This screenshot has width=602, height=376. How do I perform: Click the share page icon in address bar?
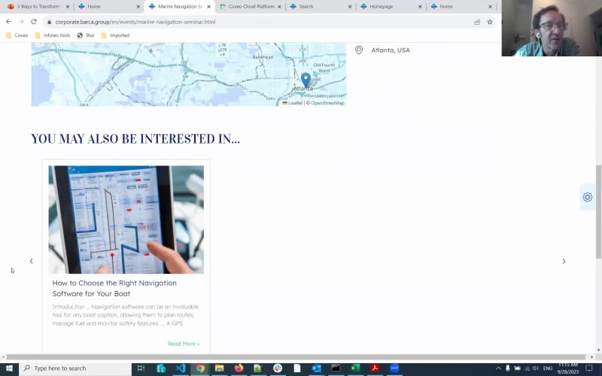coord(477,22)
